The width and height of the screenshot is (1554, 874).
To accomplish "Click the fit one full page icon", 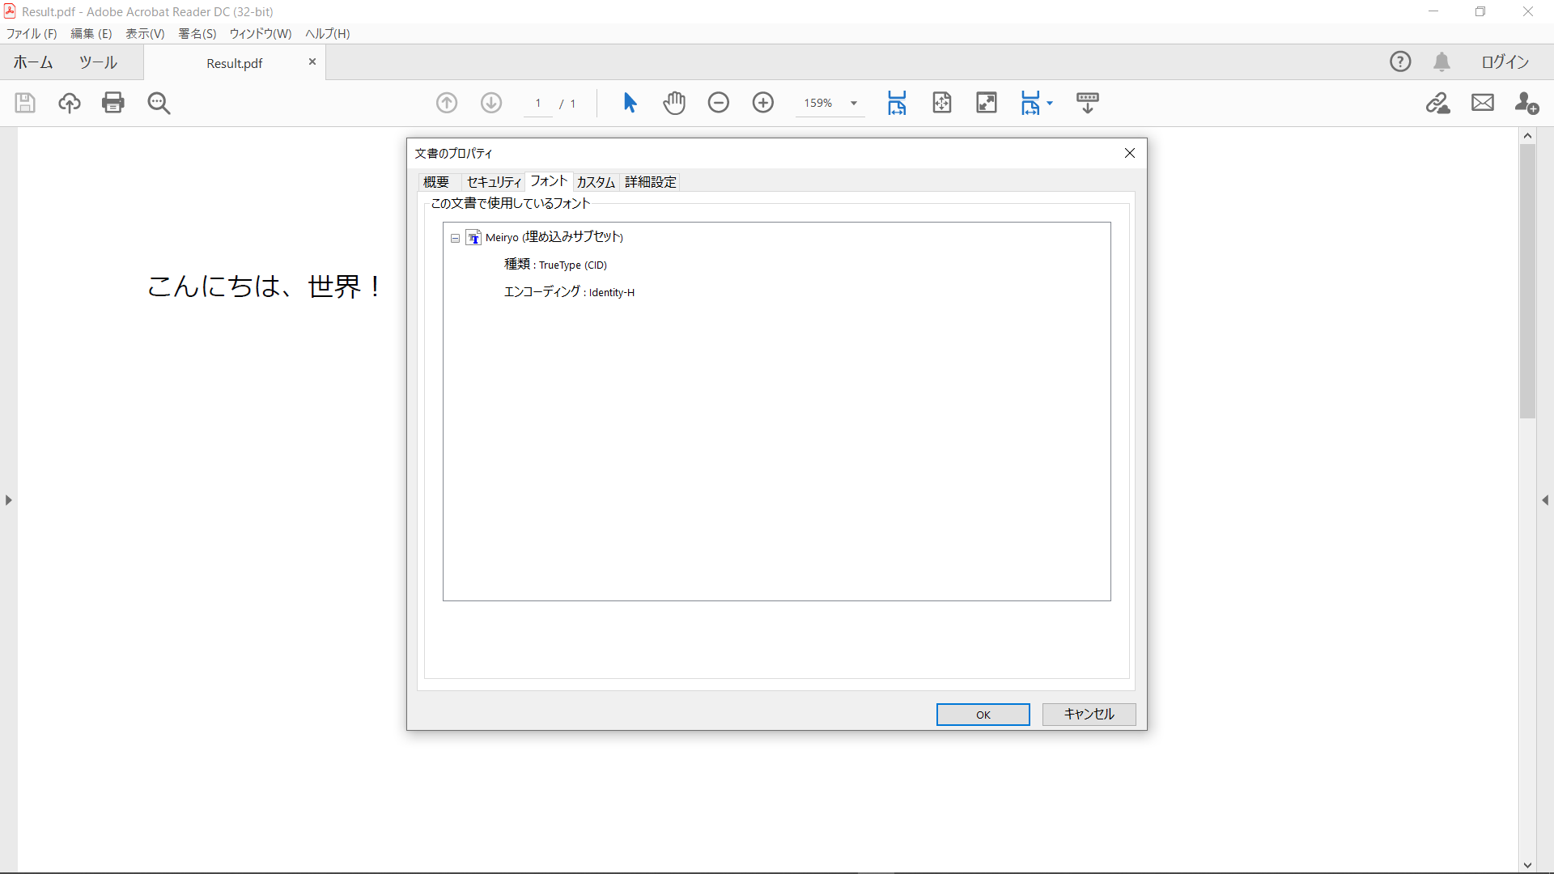I will coord(942,103).
